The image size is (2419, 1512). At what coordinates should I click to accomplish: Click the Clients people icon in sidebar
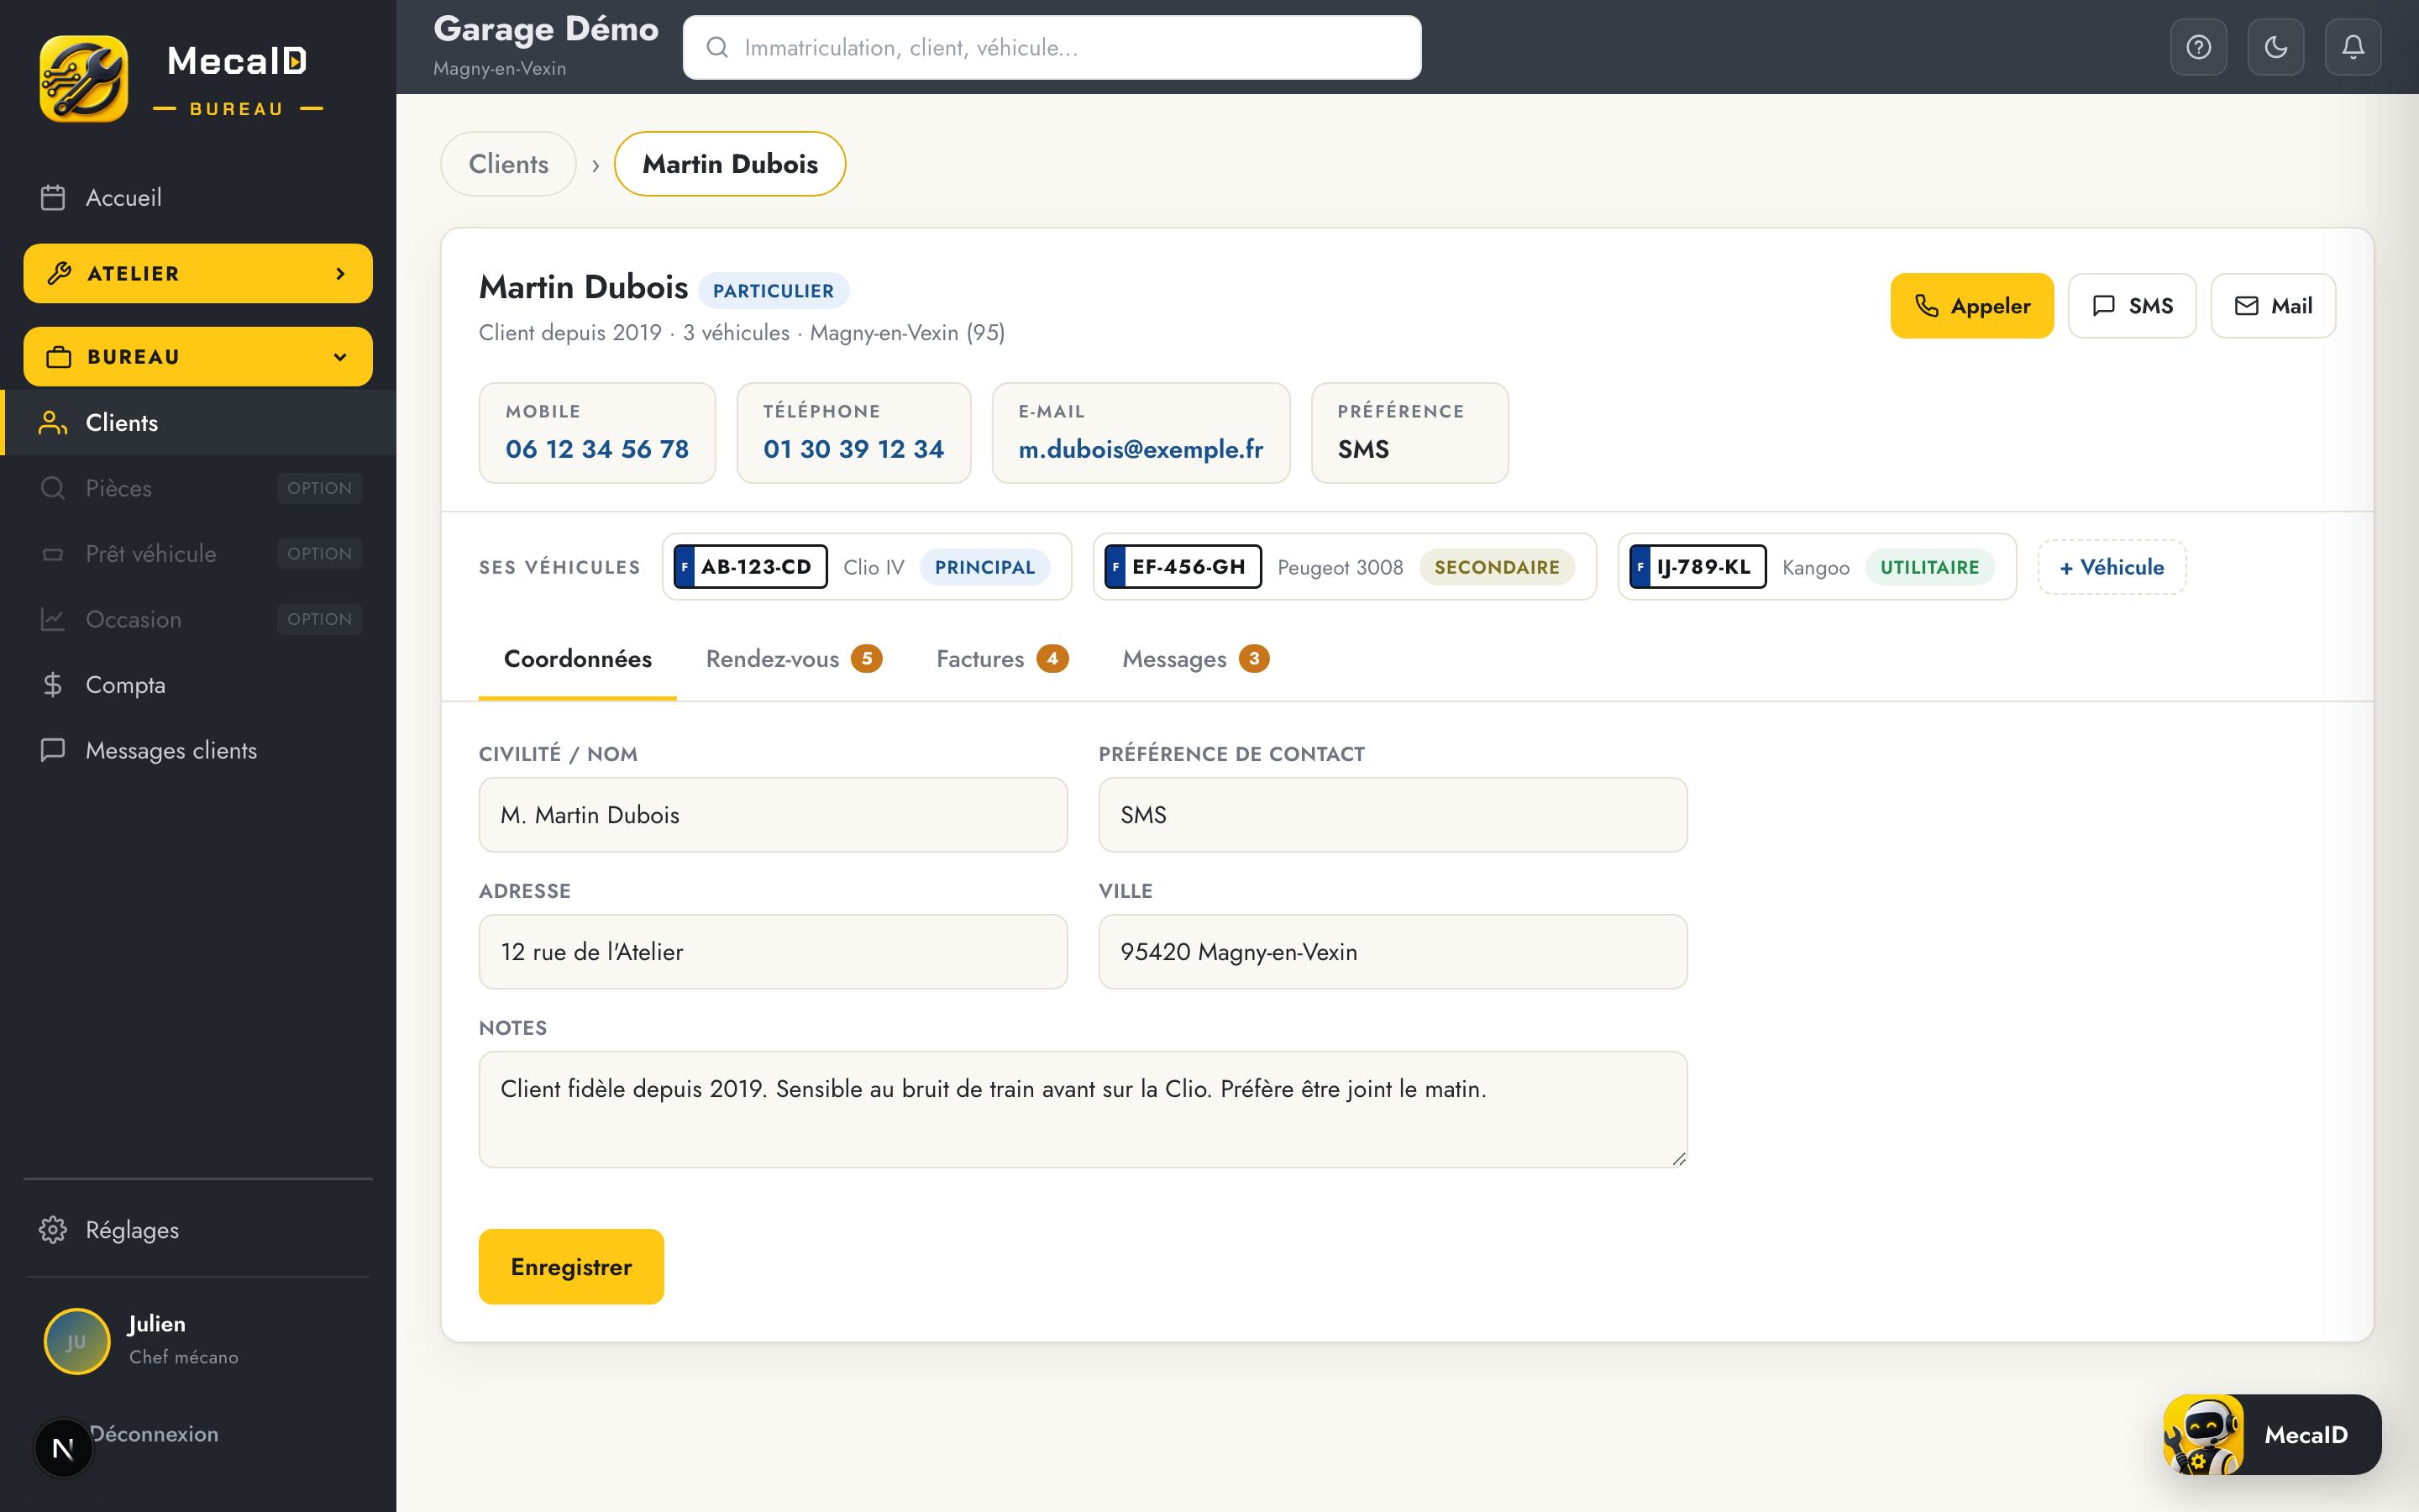pyautogui.click(x=53, y=423)
